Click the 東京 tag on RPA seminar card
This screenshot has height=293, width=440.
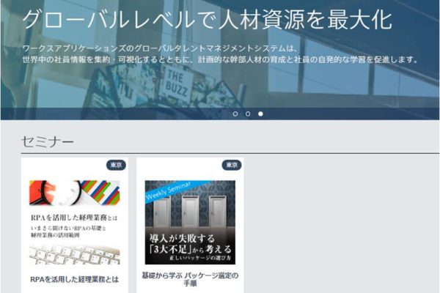(x=116, y=165)
